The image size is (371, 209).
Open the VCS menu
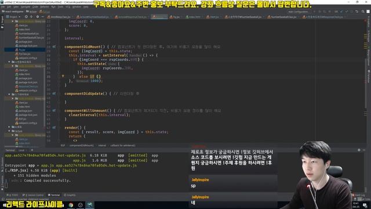(68, 7)
